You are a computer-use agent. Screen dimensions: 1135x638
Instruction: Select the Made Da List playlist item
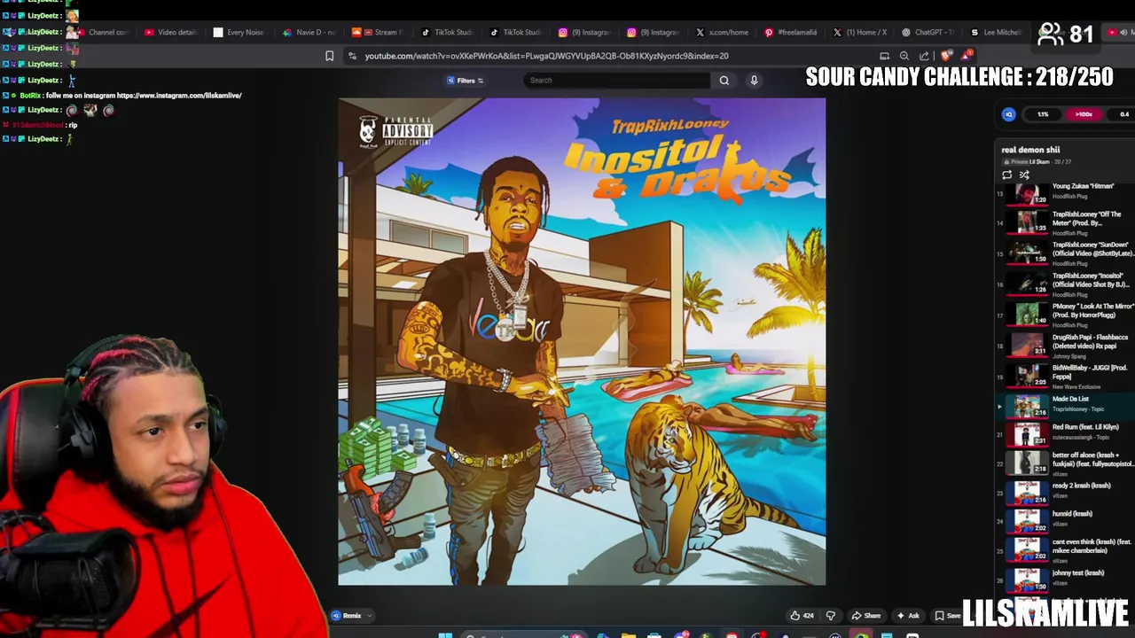(1067, 405)
